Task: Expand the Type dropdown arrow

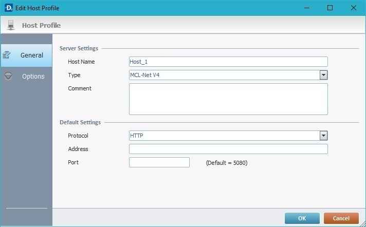Action: point(323,75)
